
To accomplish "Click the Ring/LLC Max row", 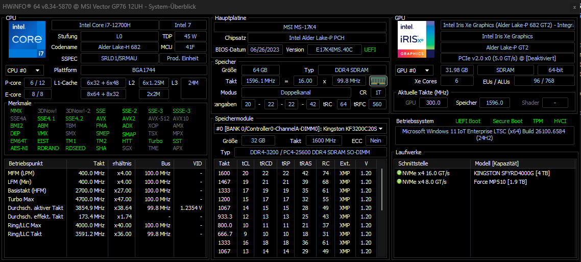I will pyautogui.click(x=105, y=225).
